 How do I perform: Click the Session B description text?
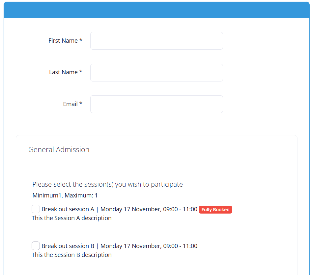click(x=71, y=255)
